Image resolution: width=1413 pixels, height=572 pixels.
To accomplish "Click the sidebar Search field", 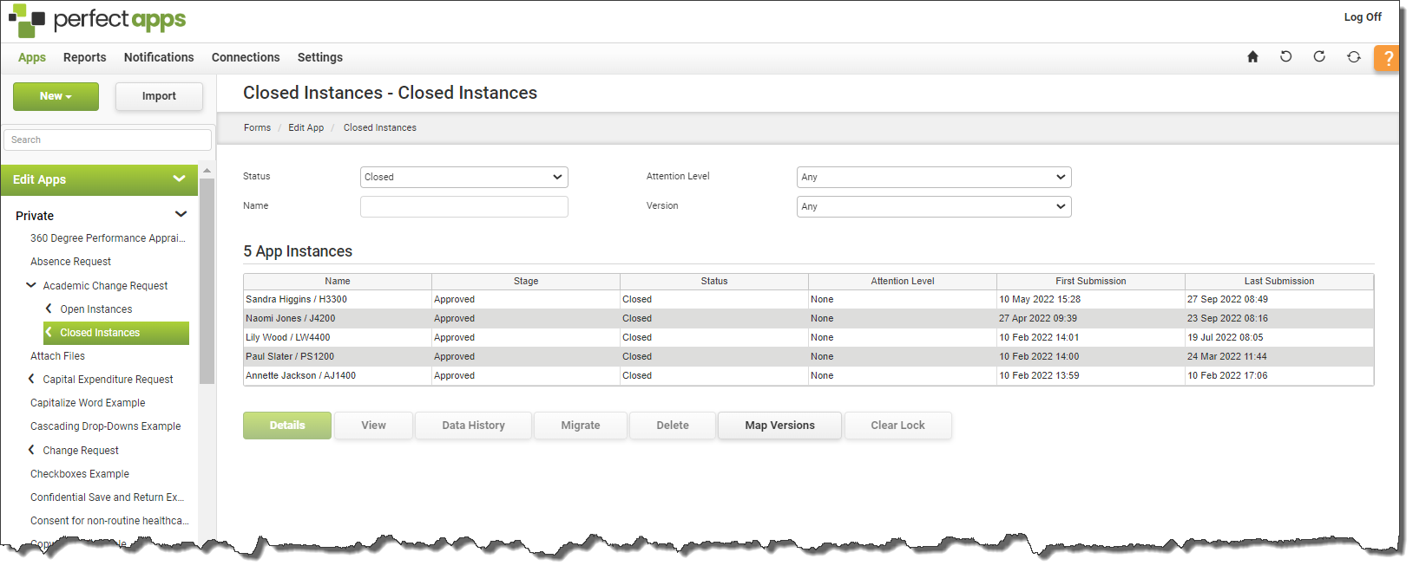I will [x=108, y=140].
